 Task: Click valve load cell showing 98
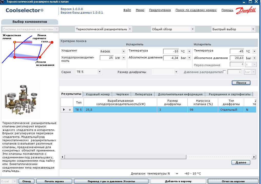[203, 110]
